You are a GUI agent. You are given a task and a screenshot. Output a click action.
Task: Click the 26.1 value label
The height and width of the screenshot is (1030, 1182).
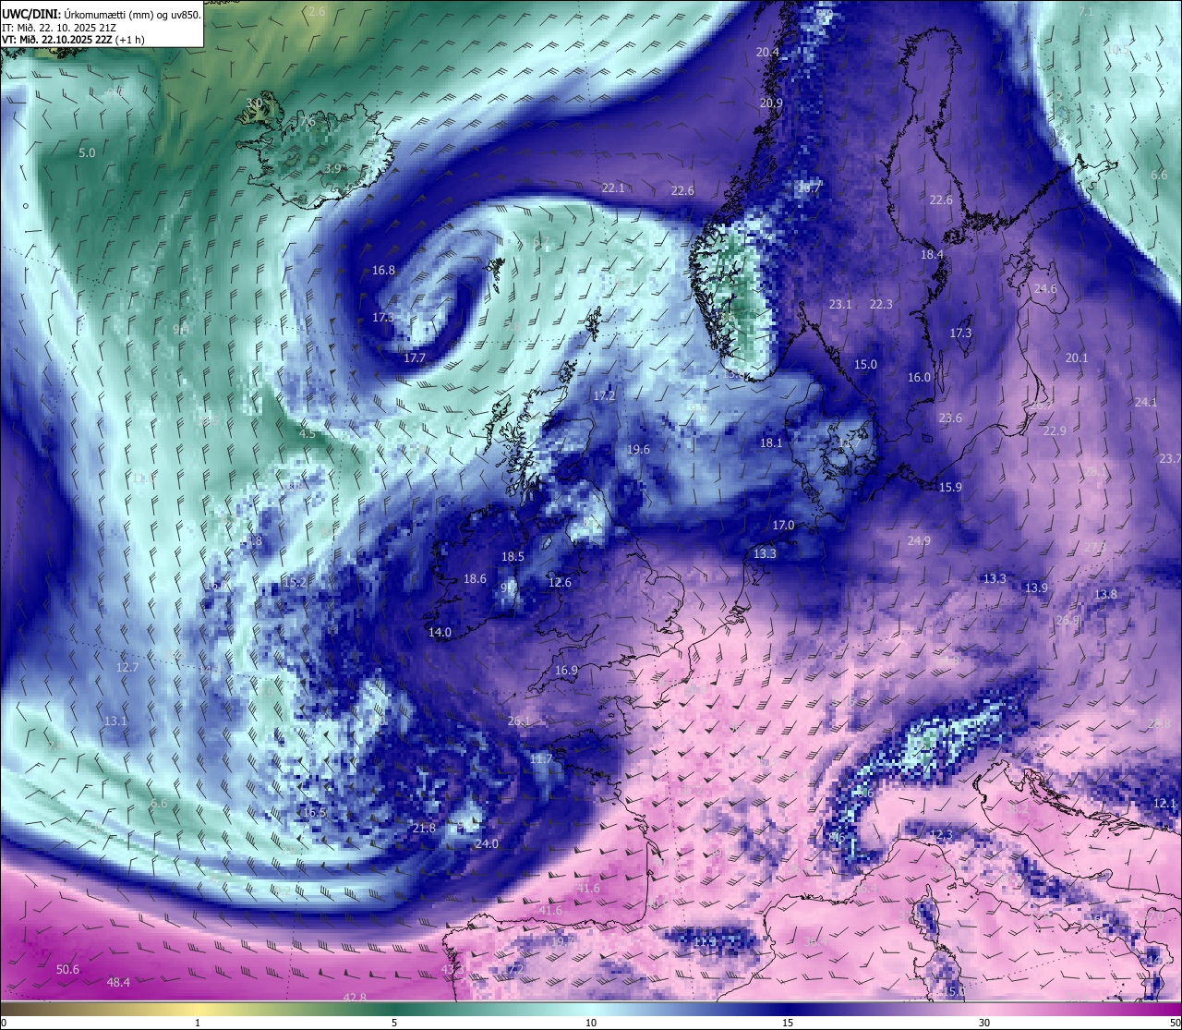pos(520,721)
